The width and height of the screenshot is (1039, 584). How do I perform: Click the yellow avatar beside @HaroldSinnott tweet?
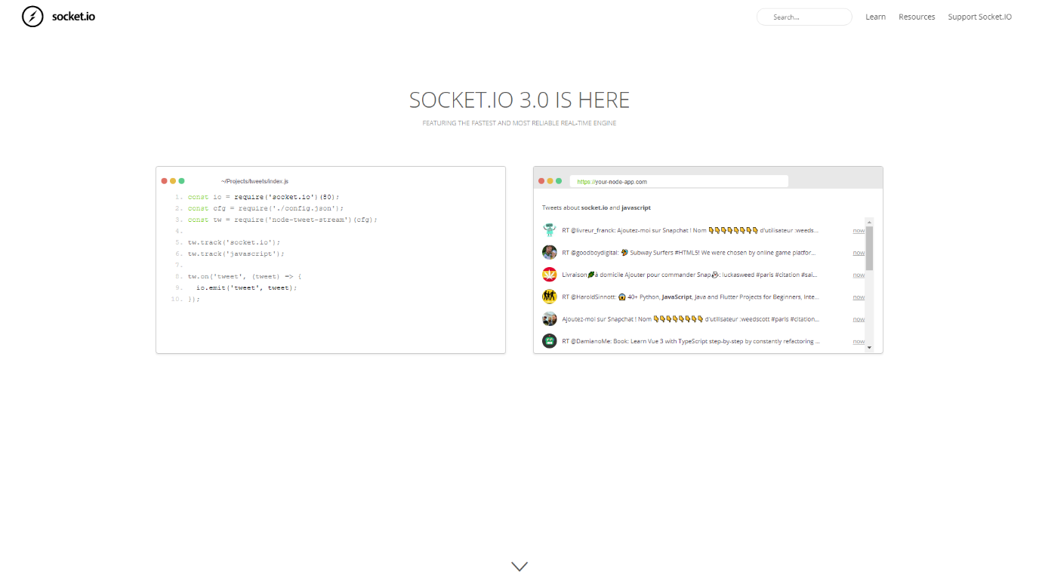(549, 297)
